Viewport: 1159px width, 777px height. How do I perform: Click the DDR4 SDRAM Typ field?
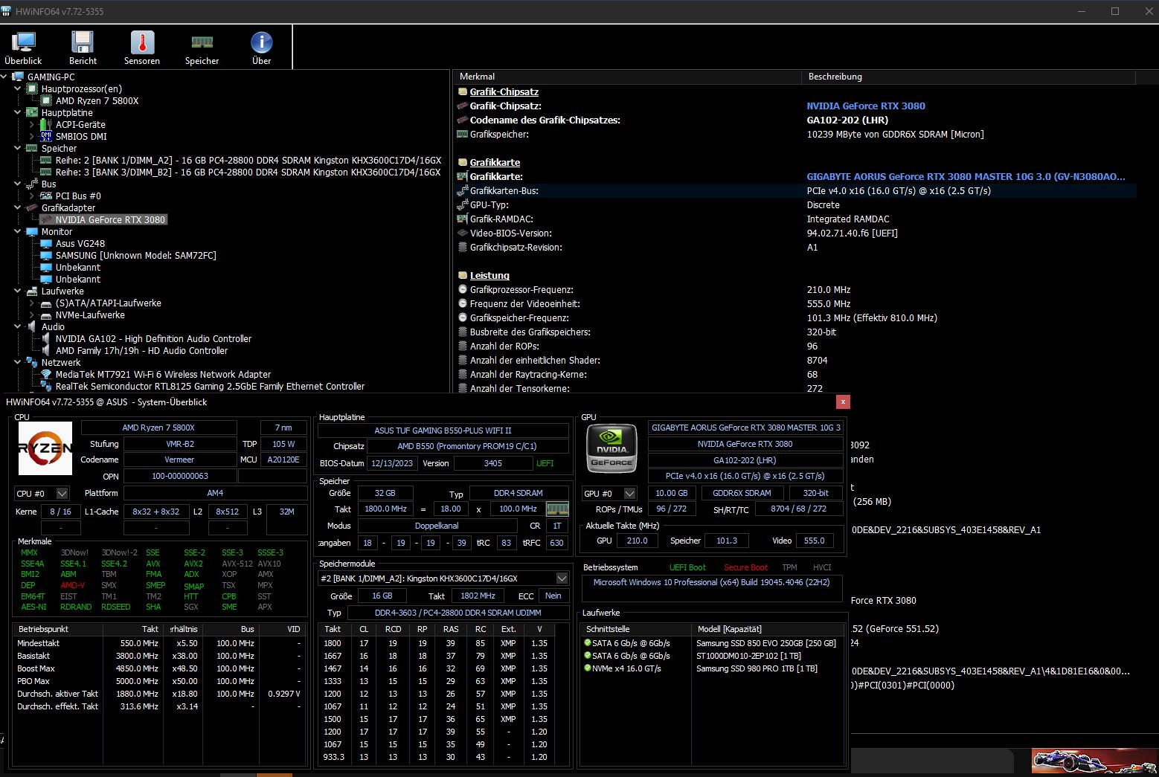(518, 493)
